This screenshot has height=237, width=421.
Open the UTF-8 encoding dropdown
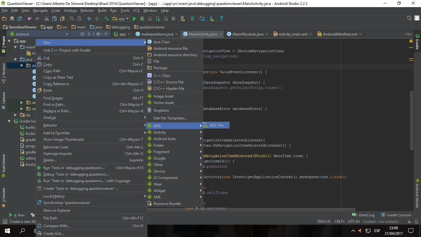pos(354,222)
